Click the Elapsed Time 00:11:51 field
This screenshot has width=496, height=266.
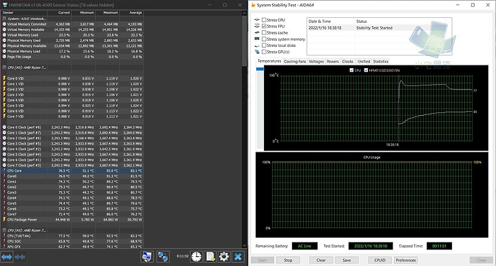coord(439,246)
